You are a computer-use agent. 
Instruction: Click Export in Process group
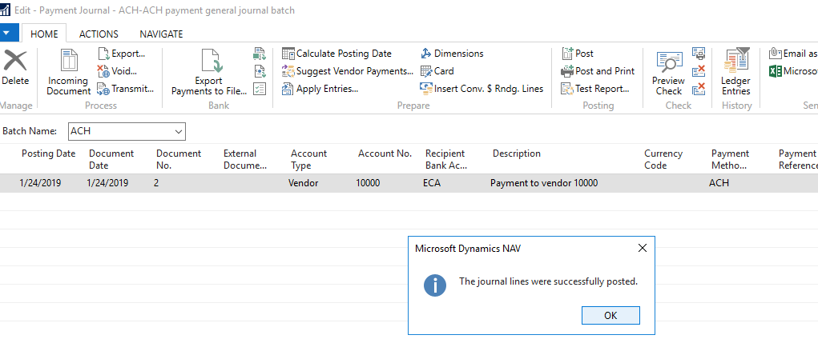pyautogui.click(x=121, y=54)
